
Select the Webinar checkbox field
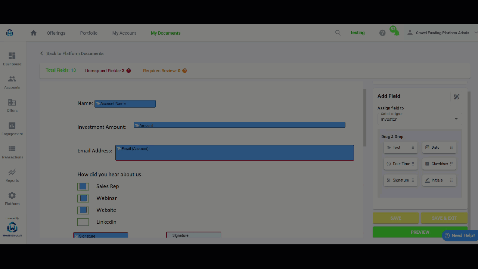pos(83,198)
